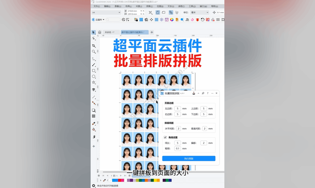
Task: Click the circular rotate arrow plugin icon
Action: click(x=203, y=20)
